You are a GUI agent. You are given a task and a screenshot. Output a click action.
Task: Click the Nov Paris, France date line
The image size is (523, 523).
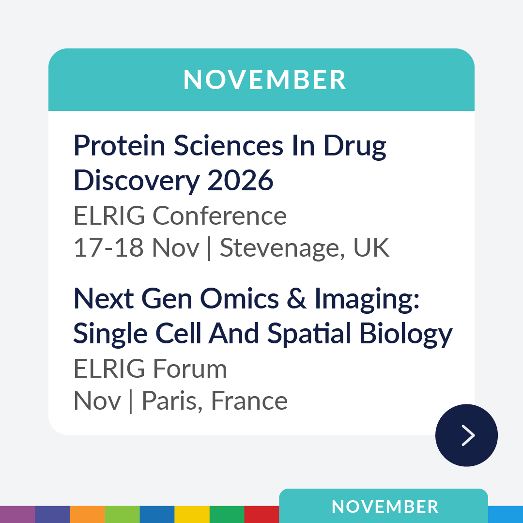[181, 401]
